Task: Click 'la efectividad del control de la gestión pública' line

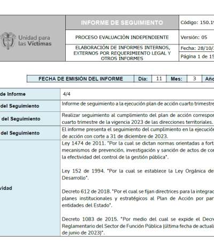Action: [115, 157]
